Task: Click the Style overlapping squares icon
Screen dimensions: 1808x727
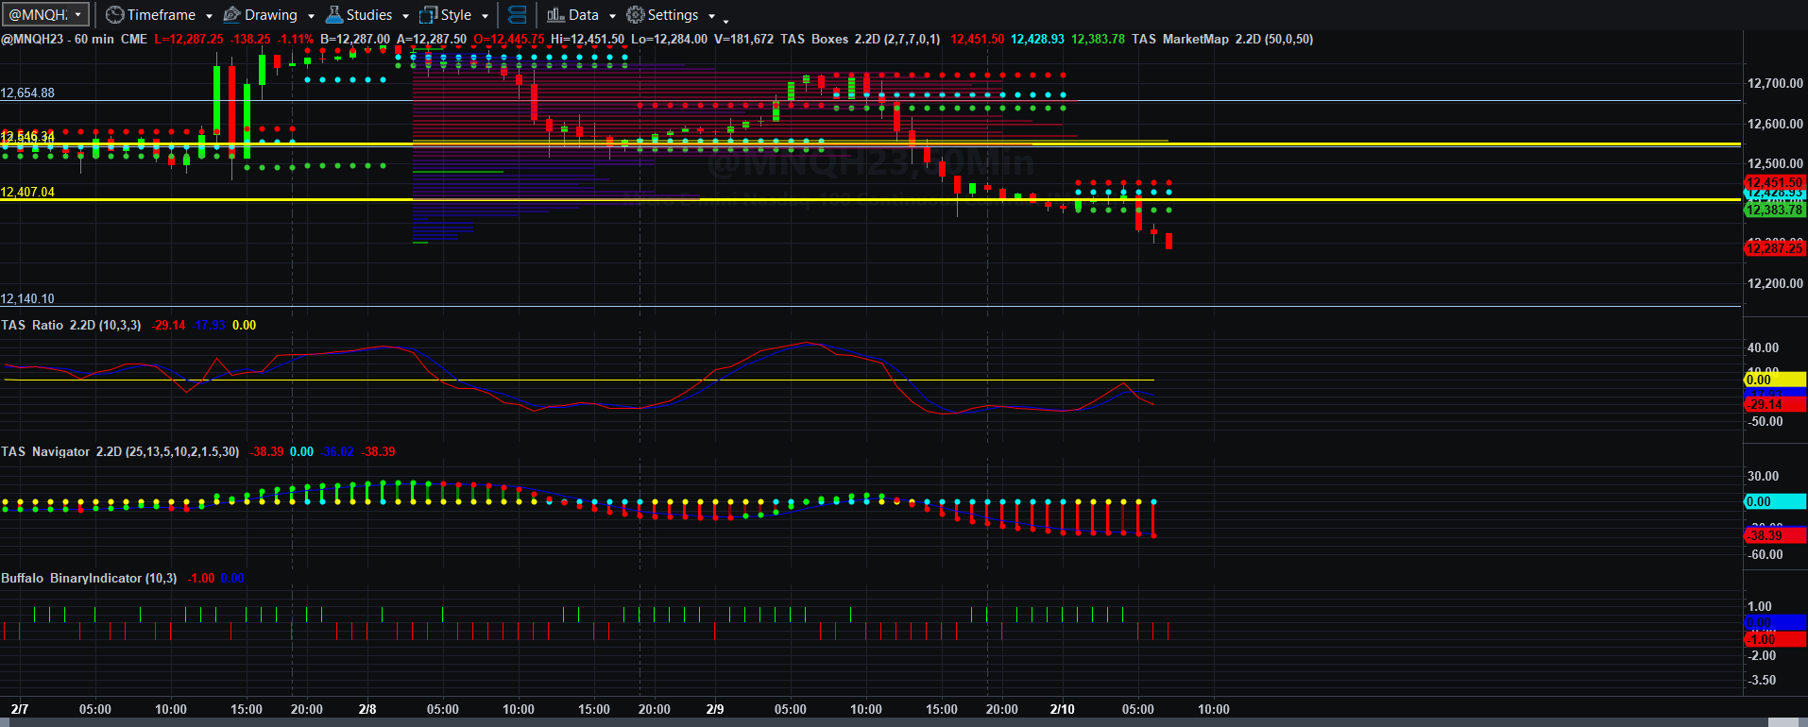Action: (428, 15)
